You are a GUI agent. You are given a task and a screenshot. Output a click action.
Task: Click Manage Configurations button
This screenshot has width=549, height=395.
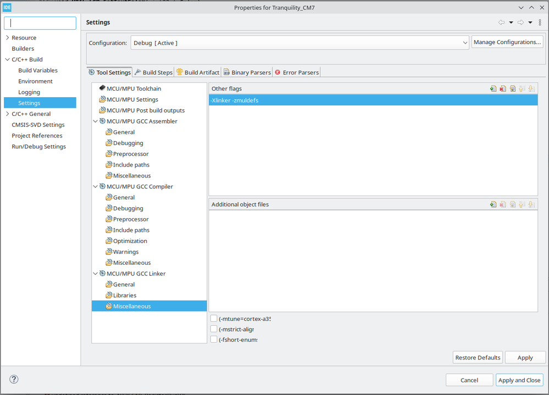[x=507, y=42]
